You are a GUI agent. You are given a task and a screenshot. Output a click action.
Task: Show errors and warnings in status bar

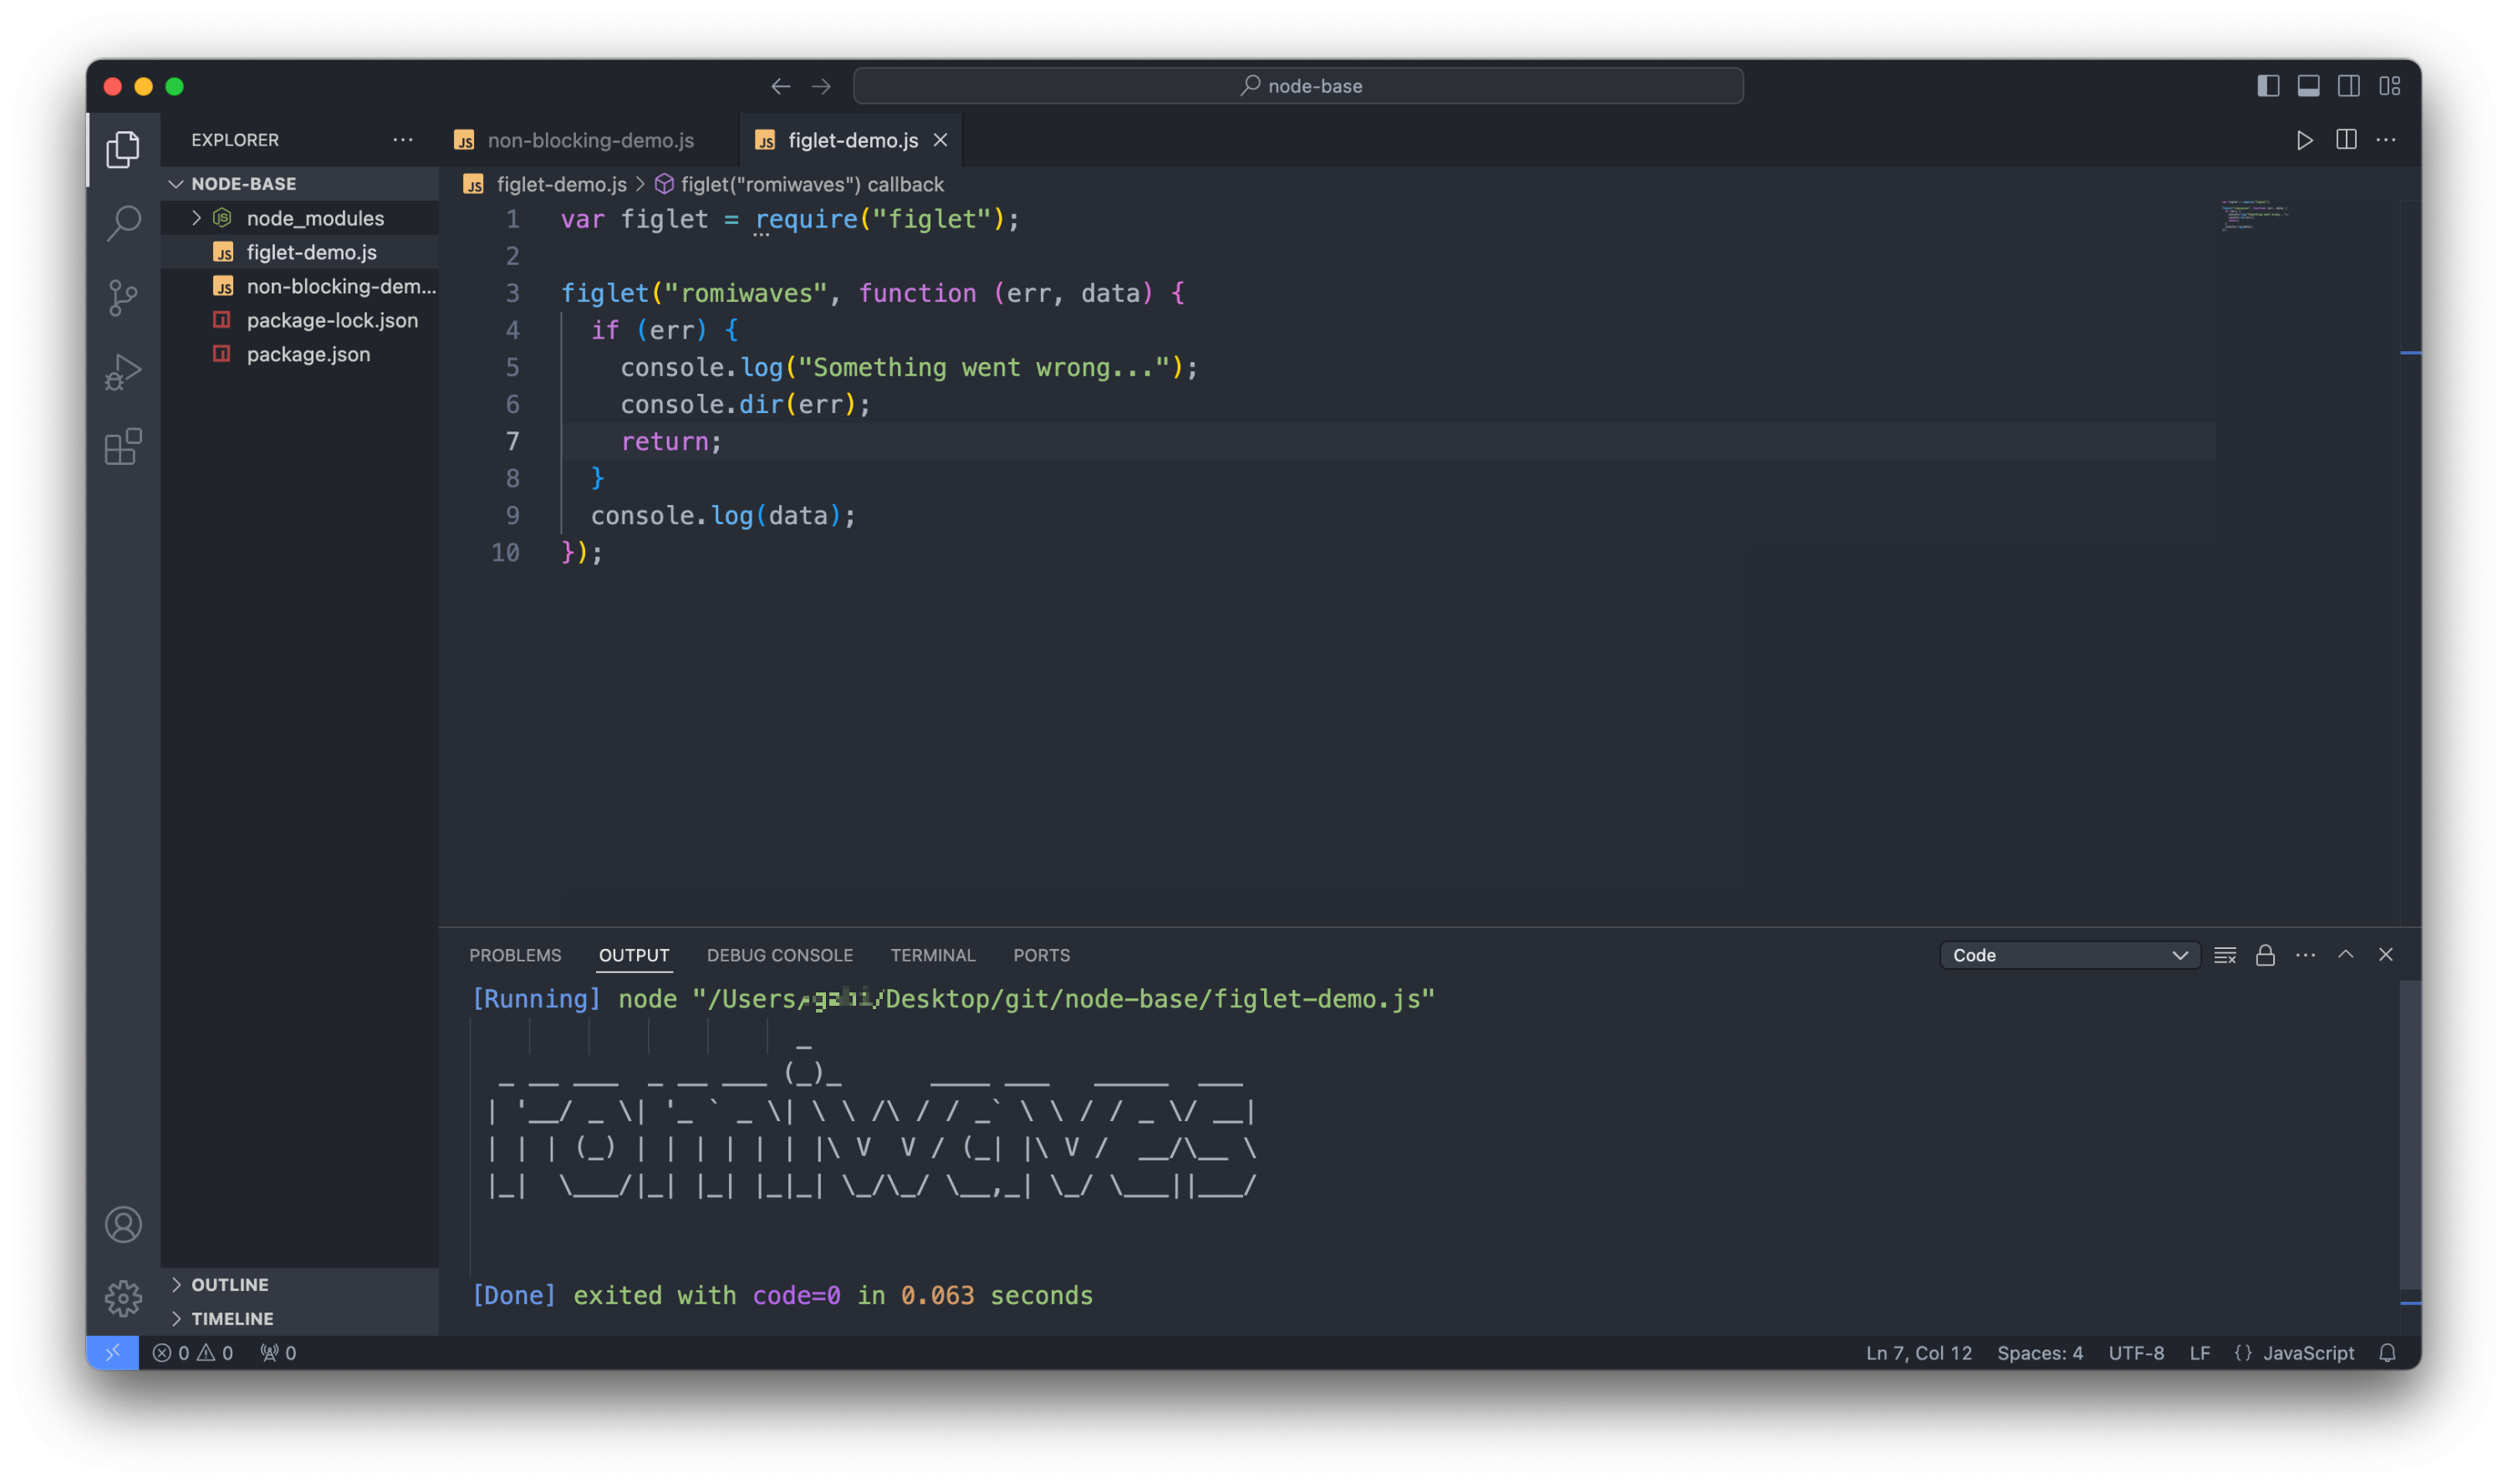pos(193,1352)
